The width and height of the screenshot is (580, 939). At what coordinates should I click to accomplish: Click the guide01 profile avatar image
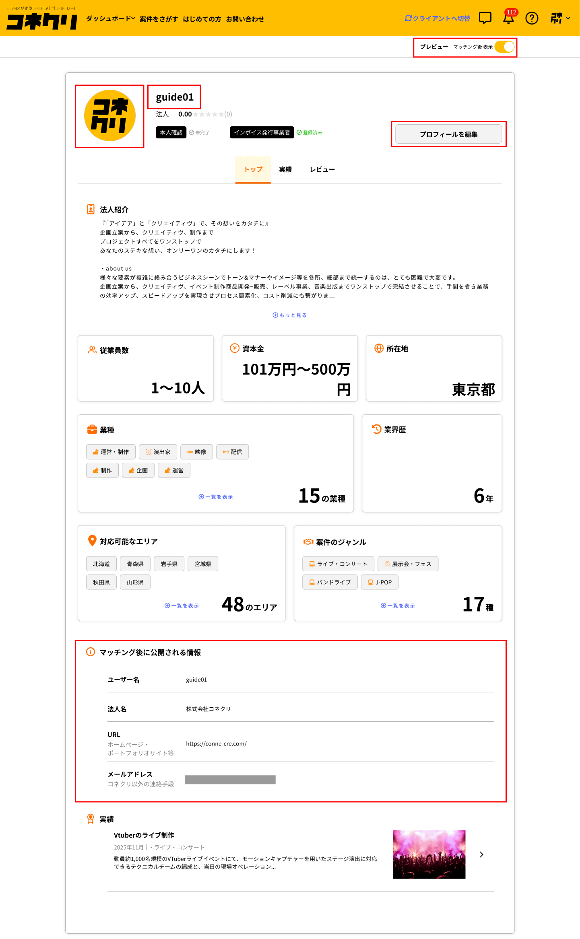click(x=109, y=116)
